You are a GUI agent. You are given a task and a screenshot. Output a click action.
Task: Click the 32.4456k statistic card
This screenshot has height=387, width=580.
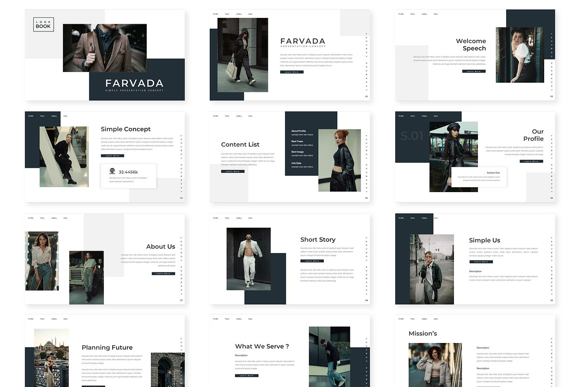[x=129, y=176]
